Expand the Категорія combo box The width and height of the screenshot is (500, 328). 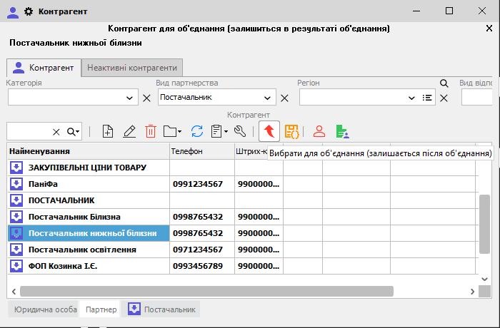[x=130, y=98]
